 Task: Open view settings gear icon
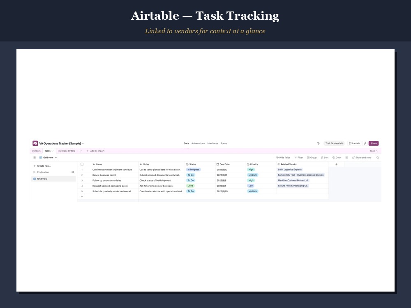coord(73,172)
